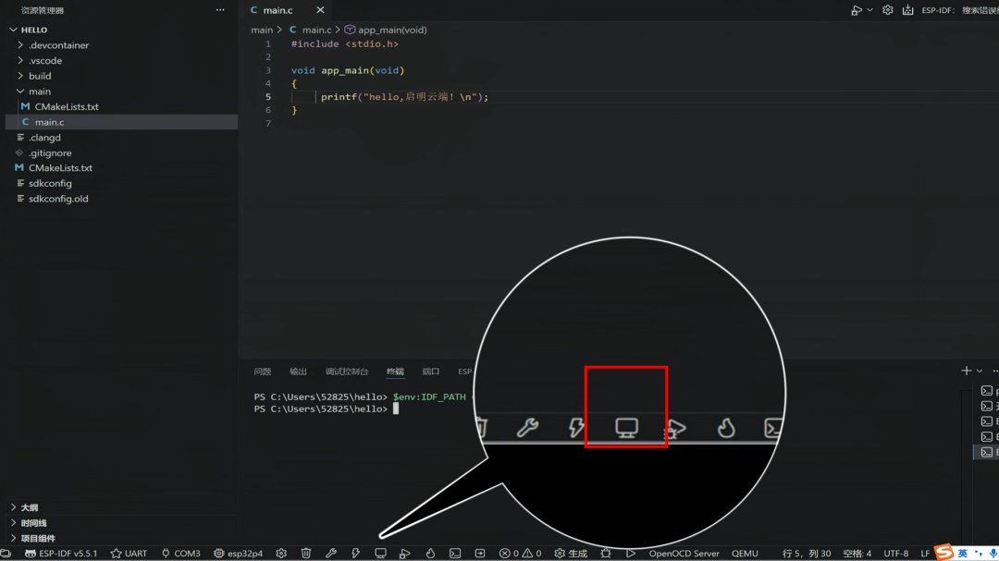Click QEMU in status bar
This screenshot has width=999, height=561.
pos(745,554)
